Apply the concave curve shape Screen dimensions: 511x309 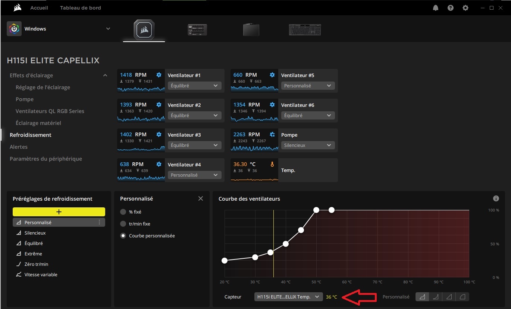436,297
